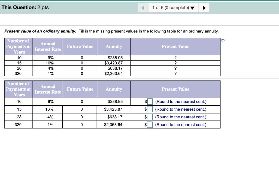
Task: Click the Future Value column header
Action: click(80, 46)
